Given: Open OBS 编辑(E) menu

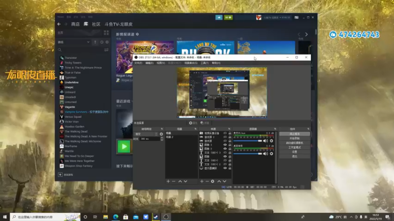Looking at the screenshot, I should tap(149, 63).
